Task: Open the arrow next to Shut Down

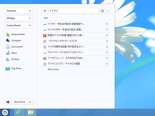Action: coord(30,102)
